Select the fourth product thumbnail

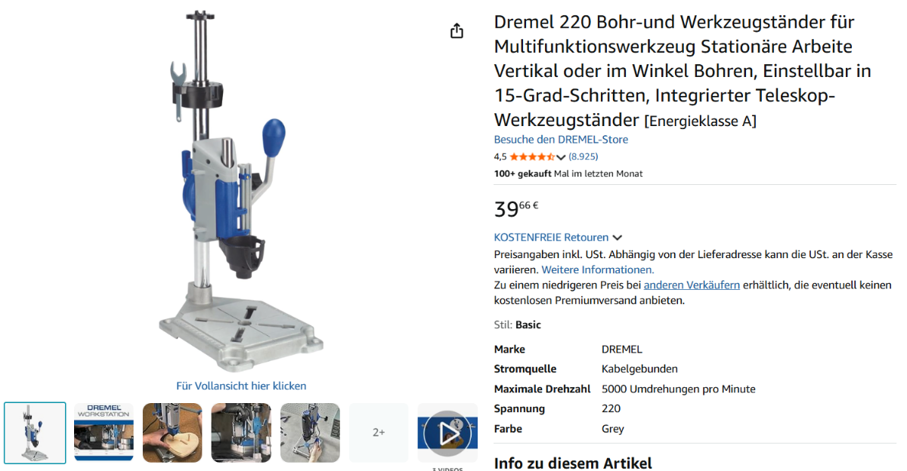click(241, 433)
